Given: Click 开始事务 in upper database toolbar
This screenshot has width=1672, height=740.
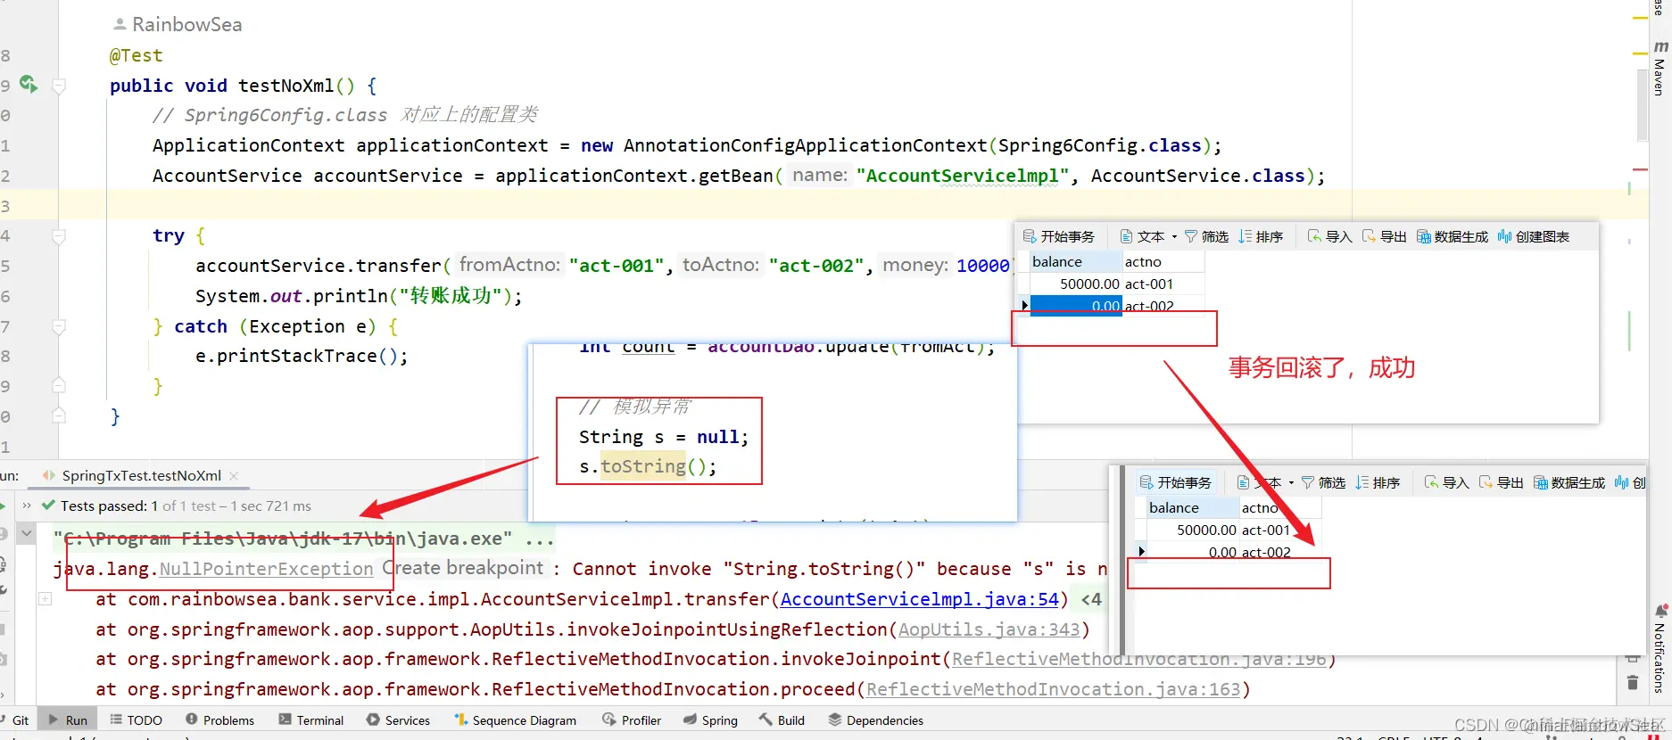Looking at the screenshot, I should [1059, 236].
